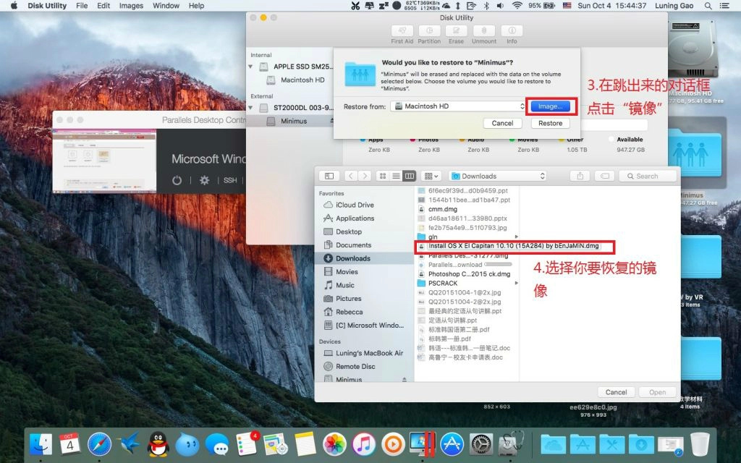Switch file dialog to list view
Viewport: 741px width, 463px height.
[x=396, y=177]
